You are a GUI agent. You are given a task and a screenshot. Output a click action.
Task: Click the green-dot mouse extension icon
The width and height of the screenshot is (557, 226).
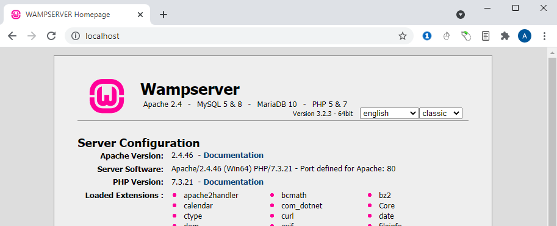pyautogui.click(x=465, y=36)
